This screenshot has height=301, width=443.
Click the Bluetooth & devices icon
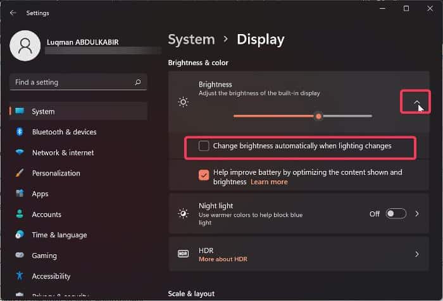[20, 132]
